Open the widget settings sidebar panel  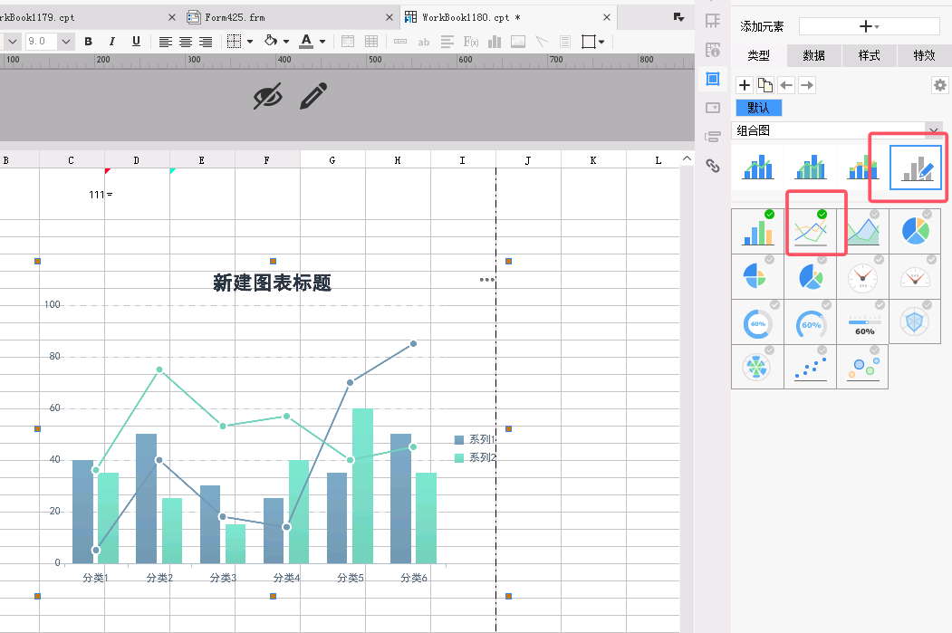[x=713, y=108]
